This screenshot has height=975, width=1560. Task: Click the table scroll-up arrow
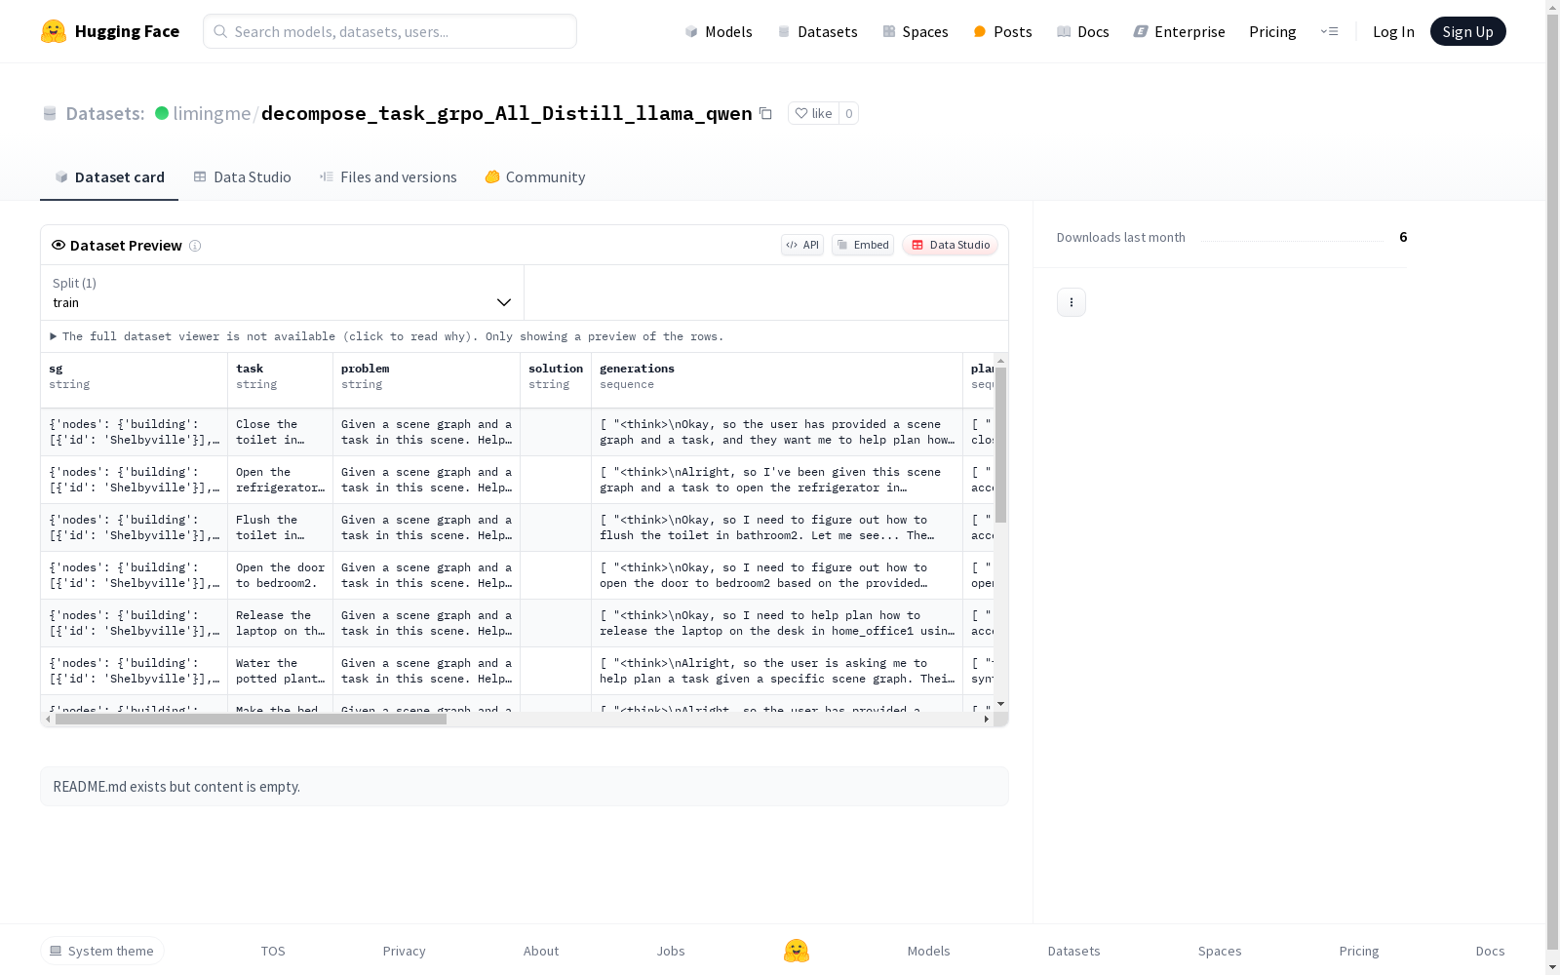click(x=1000, y=361)
